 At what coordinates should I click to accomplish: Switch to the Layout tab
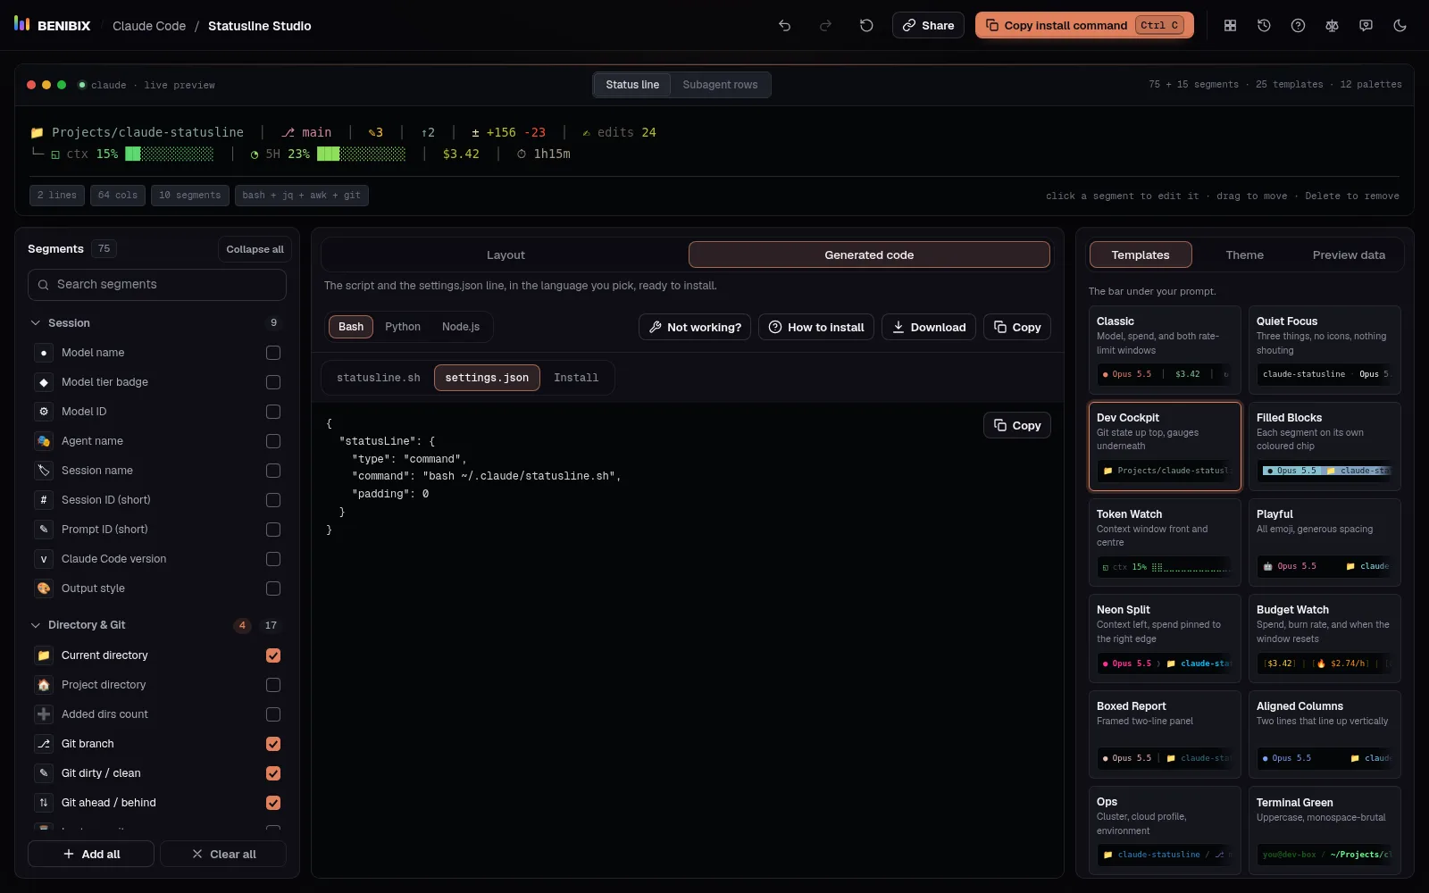coord(506,255)
